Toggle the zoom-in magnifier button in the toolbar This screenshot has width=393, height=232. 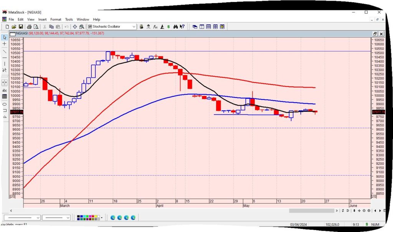82,27
